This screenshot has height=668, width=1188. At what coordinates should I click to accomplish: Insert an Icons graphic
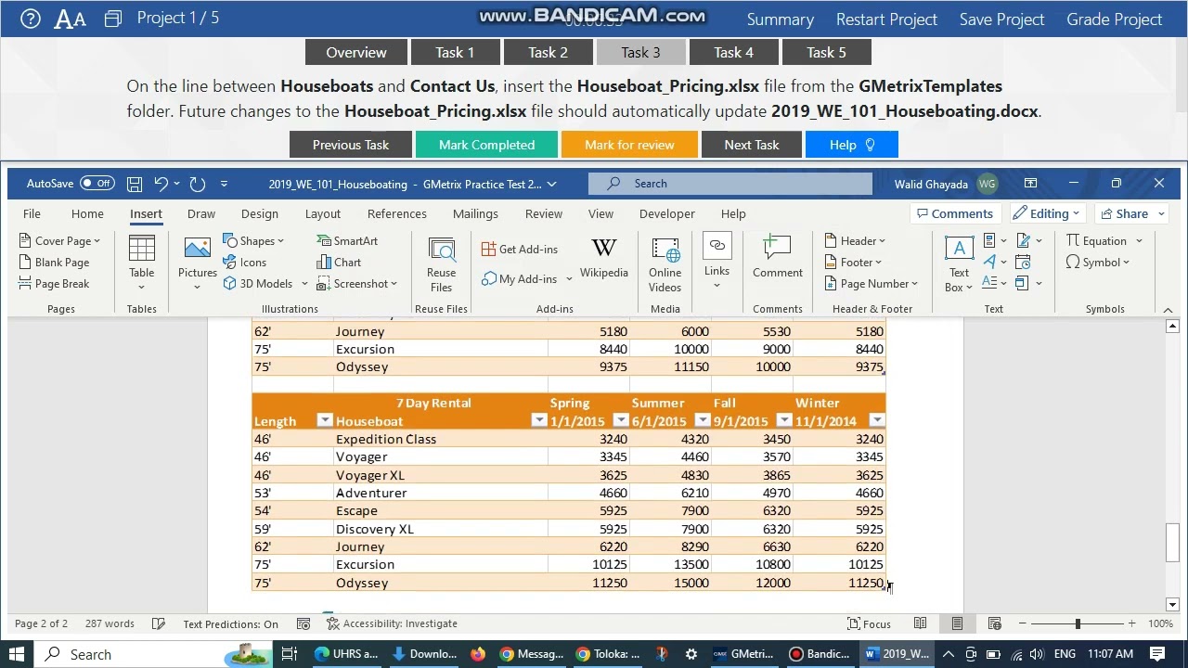[x=245, y=263]
